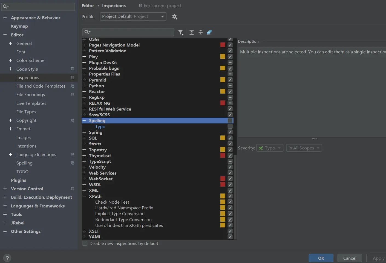Click the project-level icon beside Code Style
386x263 pixels.
73,69
